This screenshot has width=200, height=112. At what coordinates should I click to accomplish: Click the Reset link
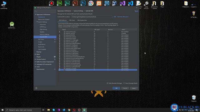(x=136, y=11)
